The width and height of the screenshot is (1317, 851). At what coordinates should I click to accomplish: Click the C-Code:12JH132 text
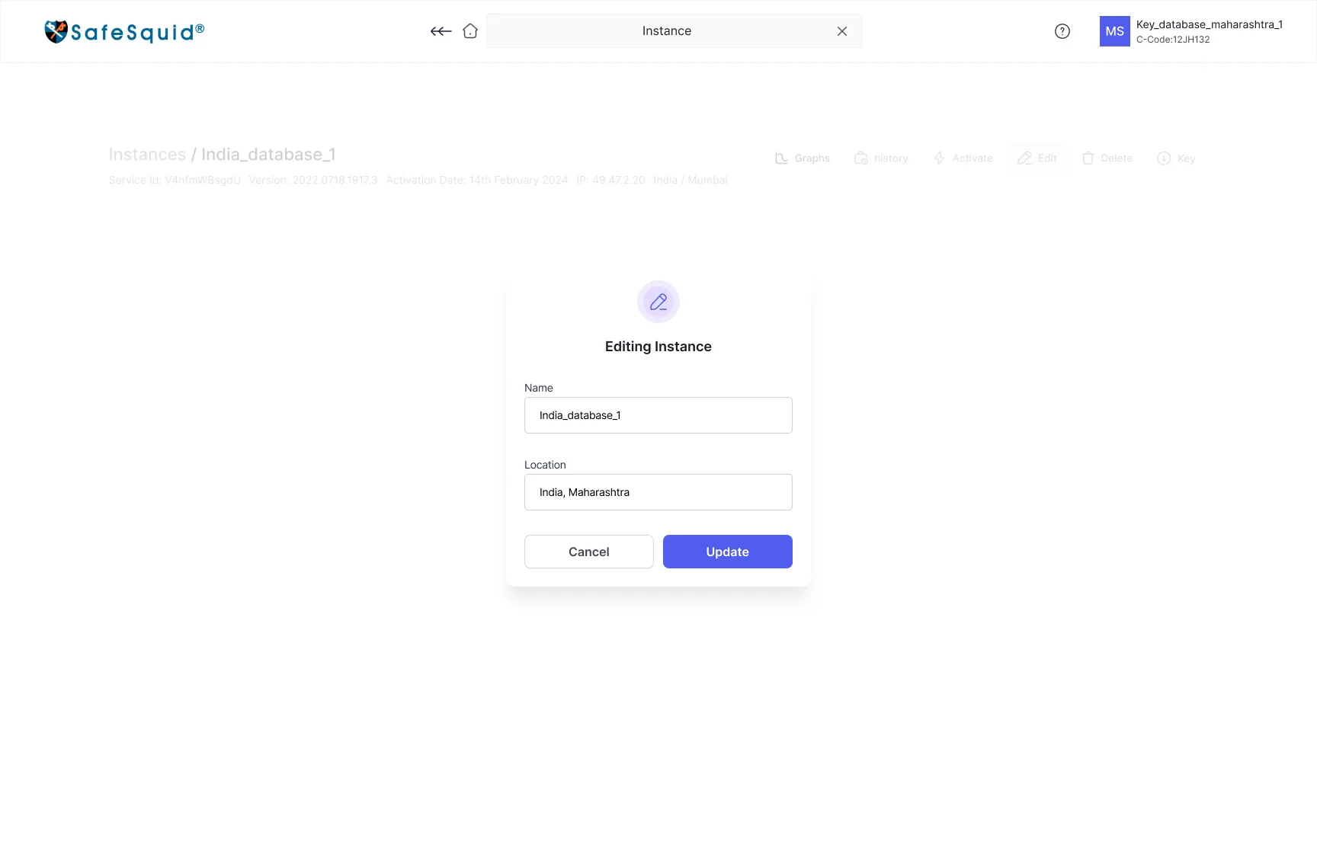1172,40
